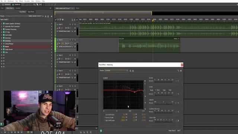Screen dimensions: 238x134
Task: Toggle power state icon top-right of Mastering dialog
Action: tap(181, 71)
